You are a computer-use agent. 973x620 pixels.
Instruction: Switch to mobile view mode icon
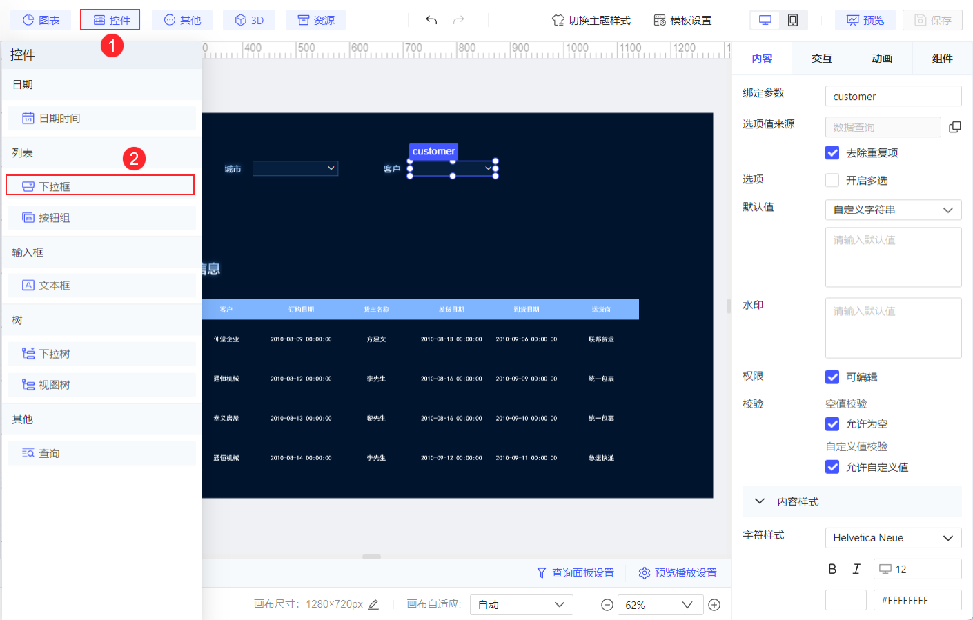click(793, 20)
